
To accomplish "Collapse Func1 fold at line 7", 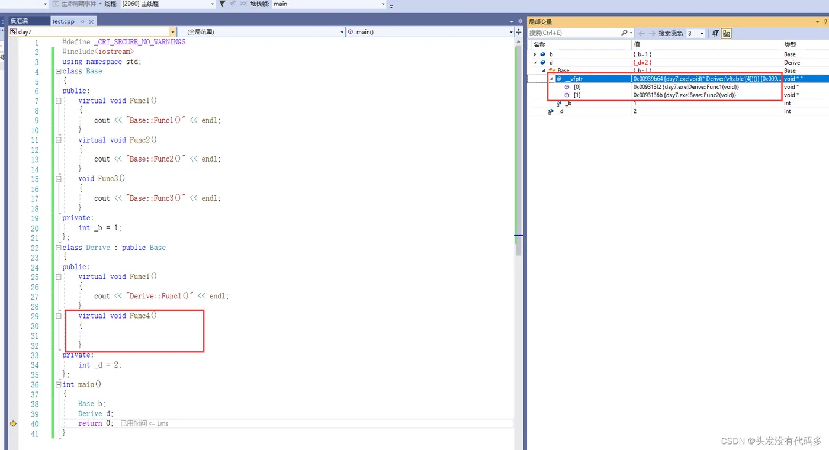I will click(x=59, y=101).
